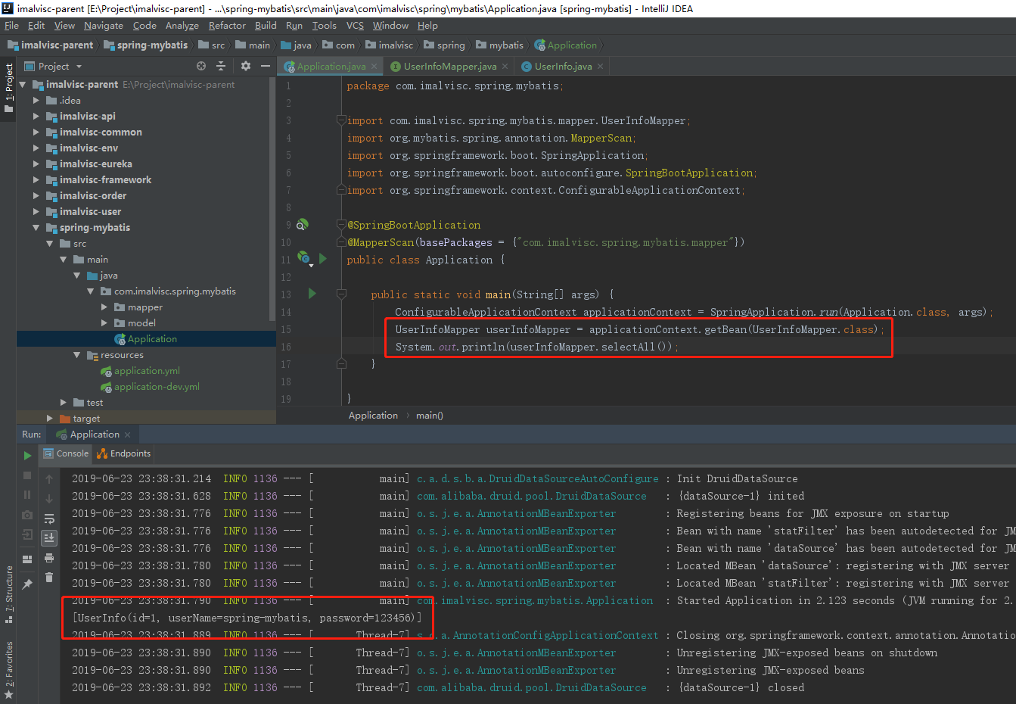Select the imalvisc-order module row

point(146,196)
